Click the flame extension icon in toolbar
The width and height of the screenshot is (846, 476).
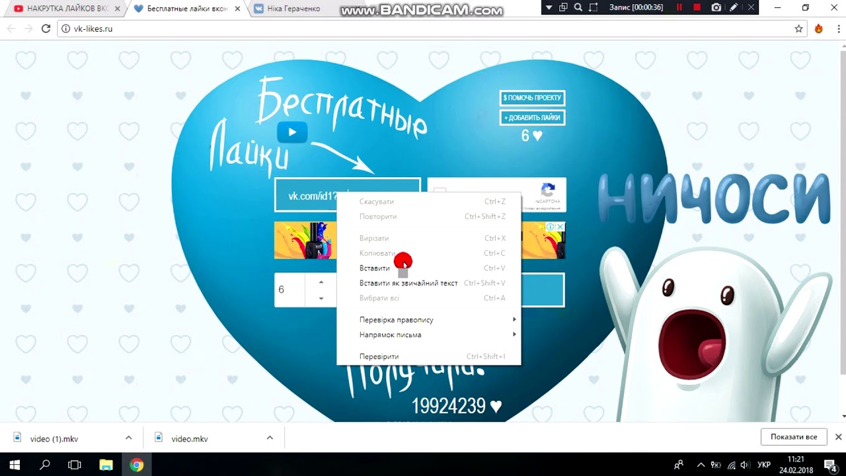(x=819, y=28)
